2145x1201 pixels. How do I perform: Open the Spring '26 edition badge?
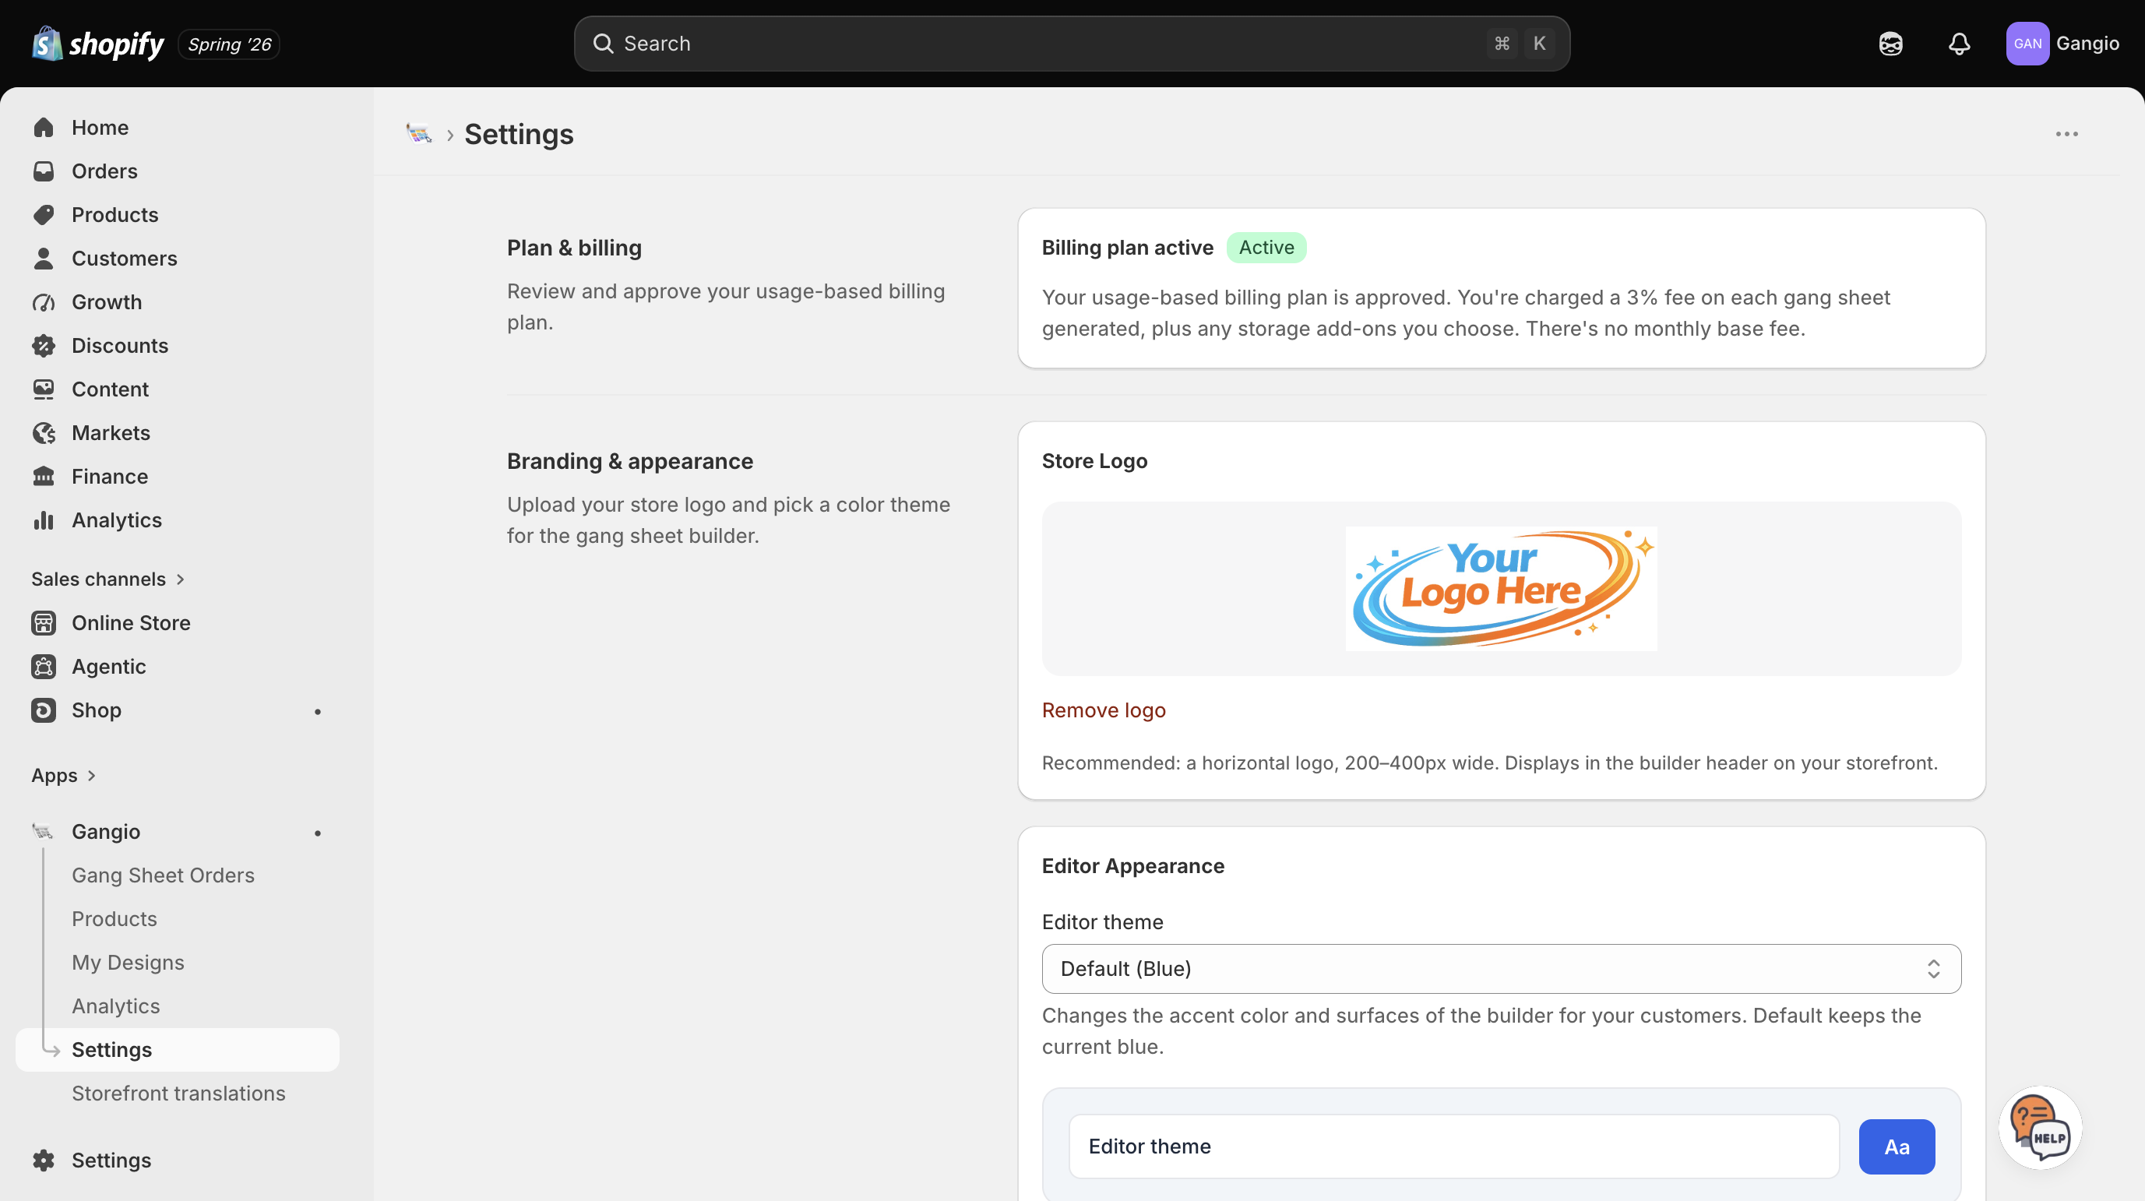coord(229,44)
